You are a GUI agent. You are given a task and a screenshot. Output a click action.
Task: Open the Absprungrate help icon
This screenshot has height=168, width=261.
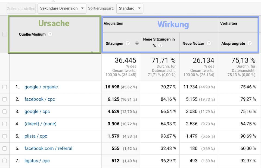pos(250,43)
